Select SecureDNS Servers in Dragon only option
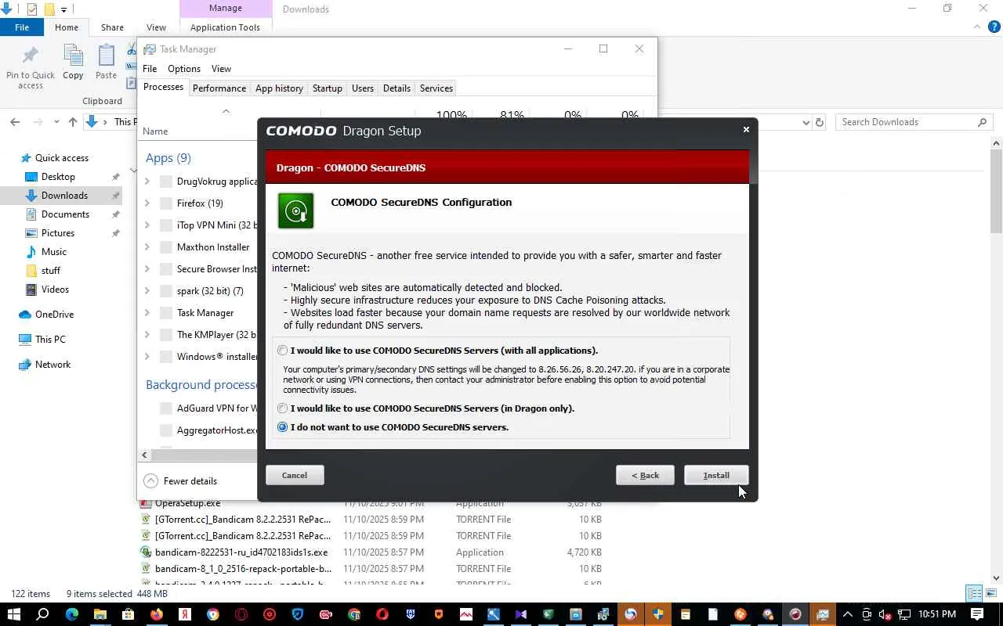This screenshot has width=1003, height=626. 282,408
